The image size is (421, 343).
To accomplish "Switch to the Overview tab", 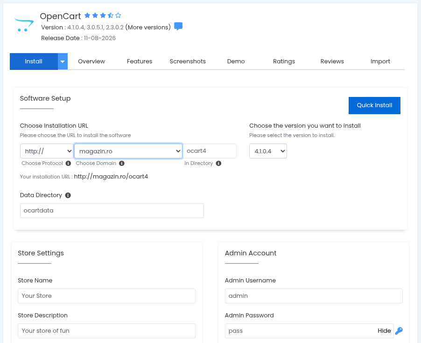I will 91,62.
